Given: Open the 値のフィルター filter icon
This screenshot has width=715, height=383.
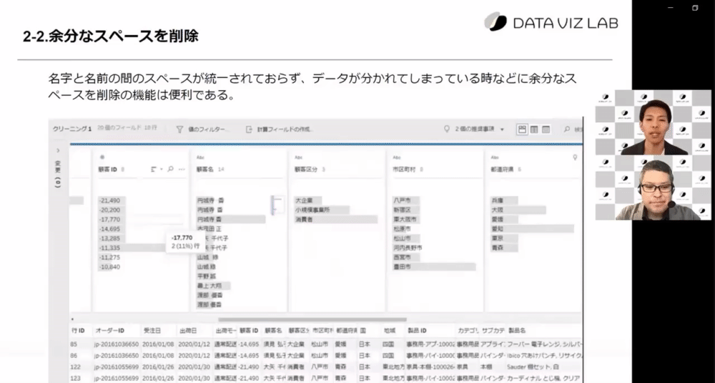Looking at the screenshot, I should [179, 129].
